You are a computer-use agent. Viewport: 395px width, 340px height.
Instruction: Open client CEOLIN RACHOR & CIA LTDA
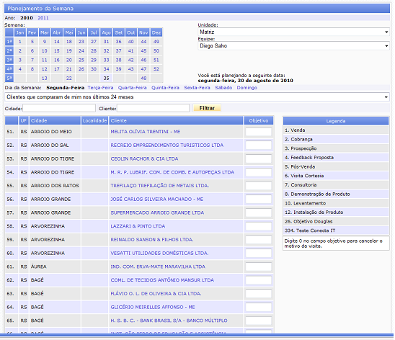(144, 158)
